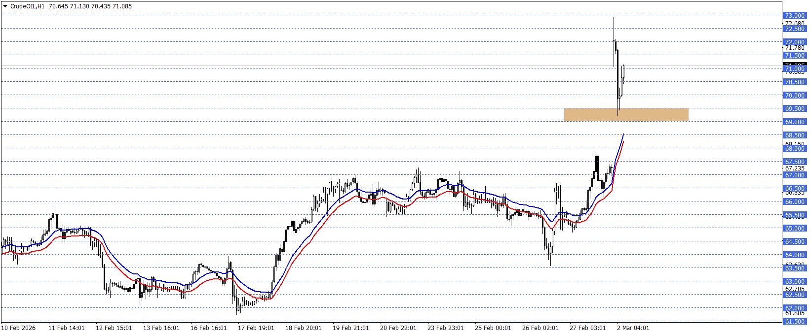
Task: Click the 62.000 price scale label
Action: (795, 308)
